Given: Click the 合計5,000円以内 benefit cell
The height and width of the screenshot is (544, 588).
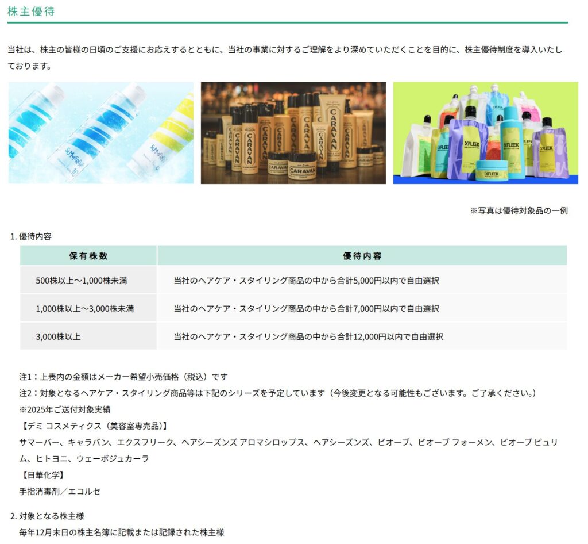Looking at the screenshot, I should tap(362, 281).
